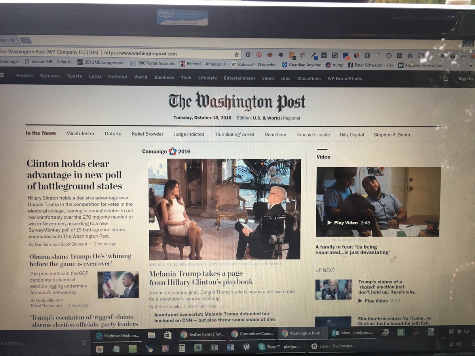
Task: Switch to Highrise Deals Edge window
Action: (x=117, y=335)
